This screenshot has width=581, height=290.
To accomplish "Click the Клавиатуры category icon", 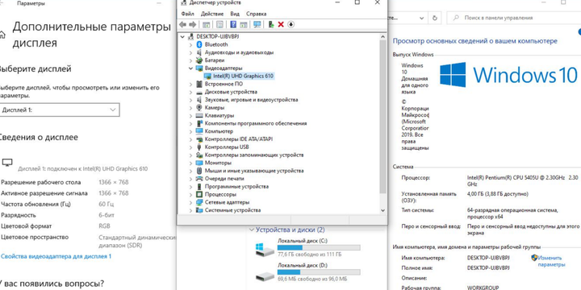I will coord(199,115).
